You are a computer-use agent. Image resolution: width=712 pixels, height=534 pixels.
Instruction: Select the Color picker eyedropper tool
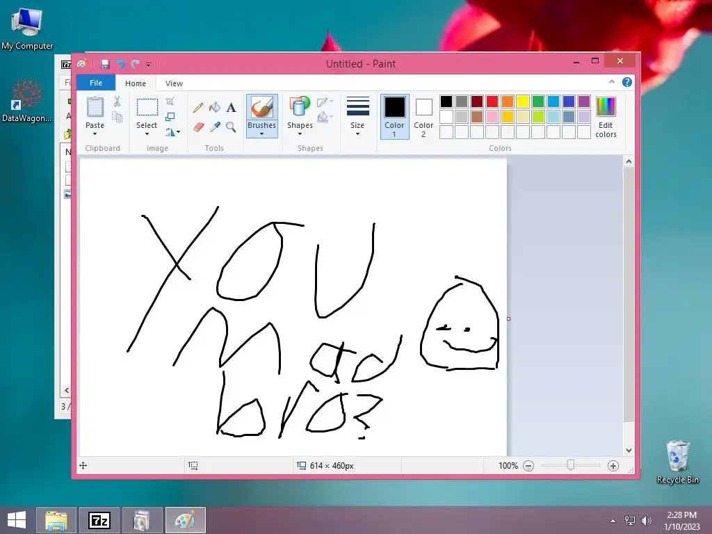coord(214,127)
